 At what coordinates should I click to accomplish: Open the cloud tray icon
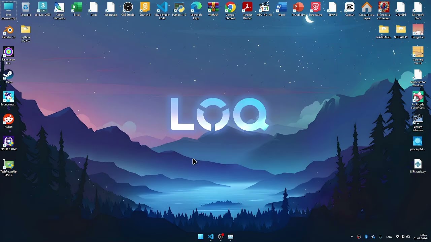pyautogui.click(x=373, y=237)
